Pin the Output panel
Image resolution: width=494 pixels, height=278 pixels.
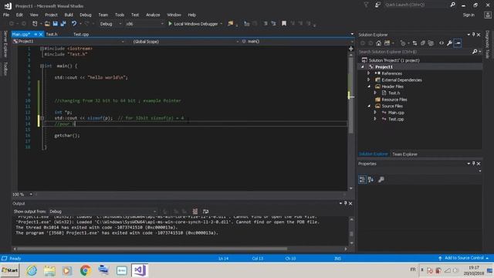click(345, 203)
